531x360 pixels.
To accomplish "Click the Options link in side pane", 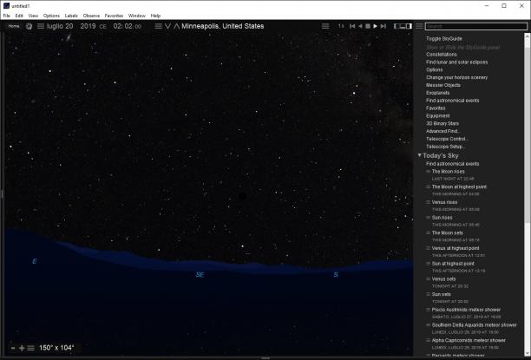I will [434, 69].
